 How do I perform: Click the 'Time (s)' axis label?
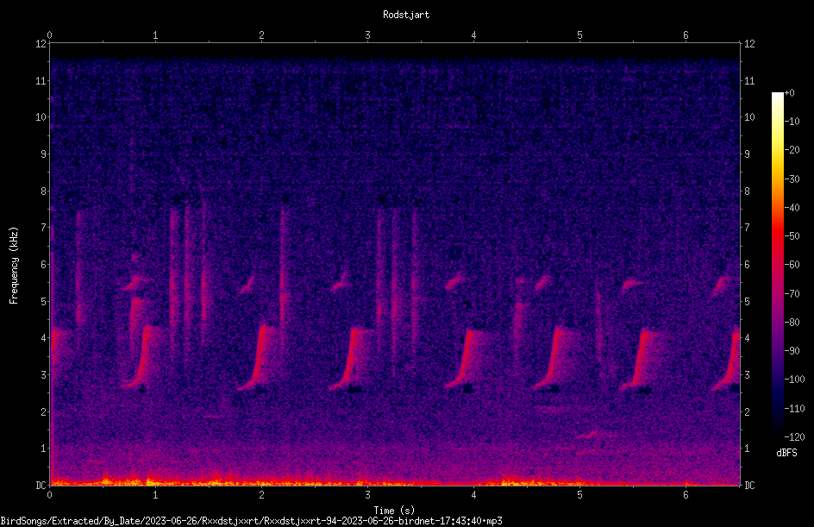point(394,511)
